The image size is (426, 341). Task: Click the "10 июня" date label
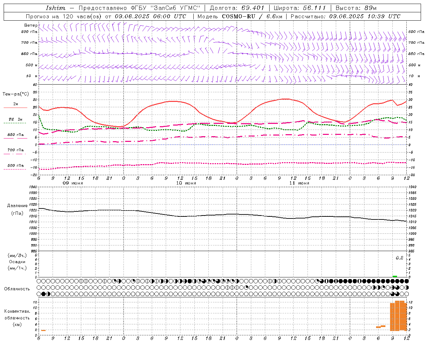(x=186, y=183)
